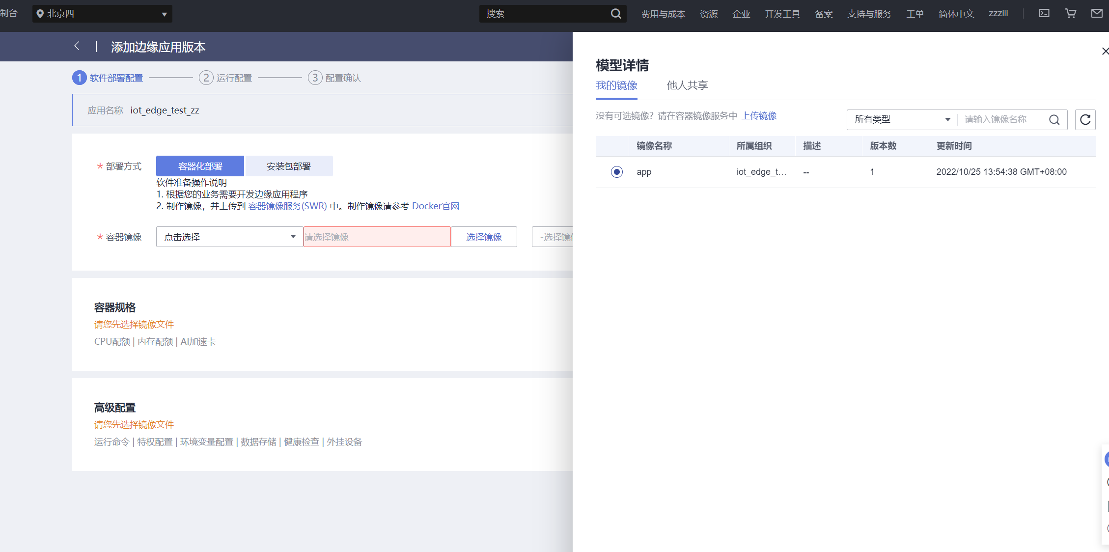The width and height of the screenshot is (1109, 552).
Task: Select the app image radio button
Action: click(x=617, y=172)
